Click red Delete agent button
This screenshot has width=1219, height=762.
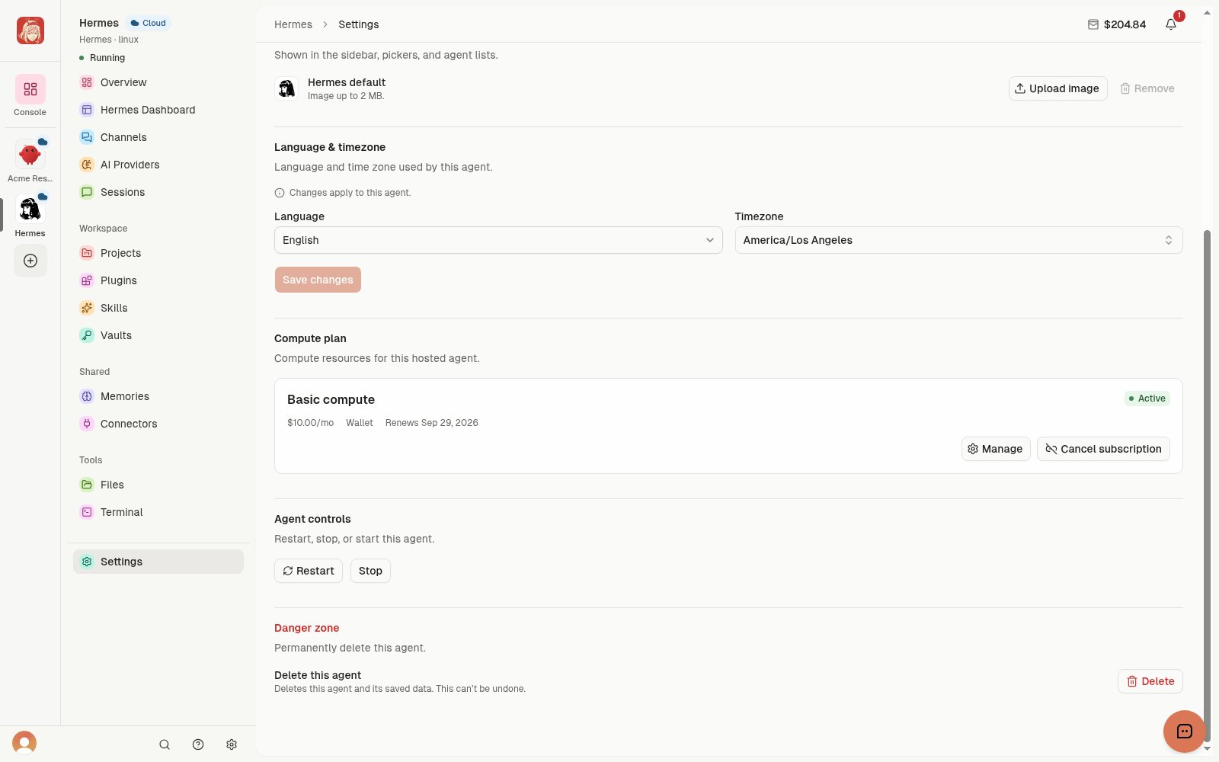[x=1150, y=681]
